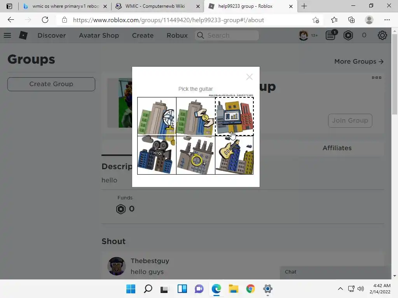
Task: Open the Edge profile avatar
Action: pos(369,20)
